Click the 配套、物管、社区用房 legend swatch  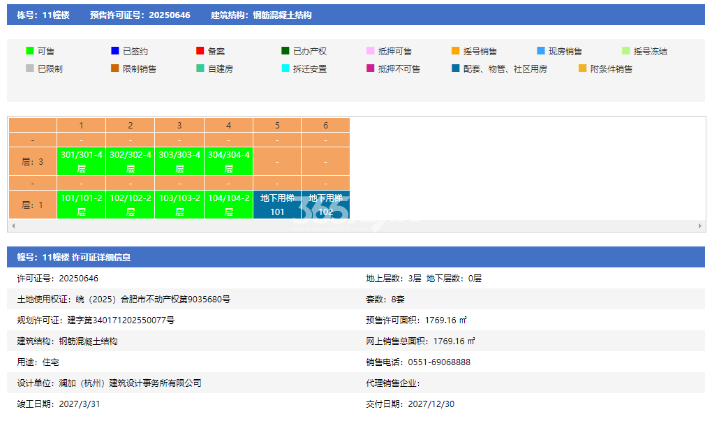point(455,68)
